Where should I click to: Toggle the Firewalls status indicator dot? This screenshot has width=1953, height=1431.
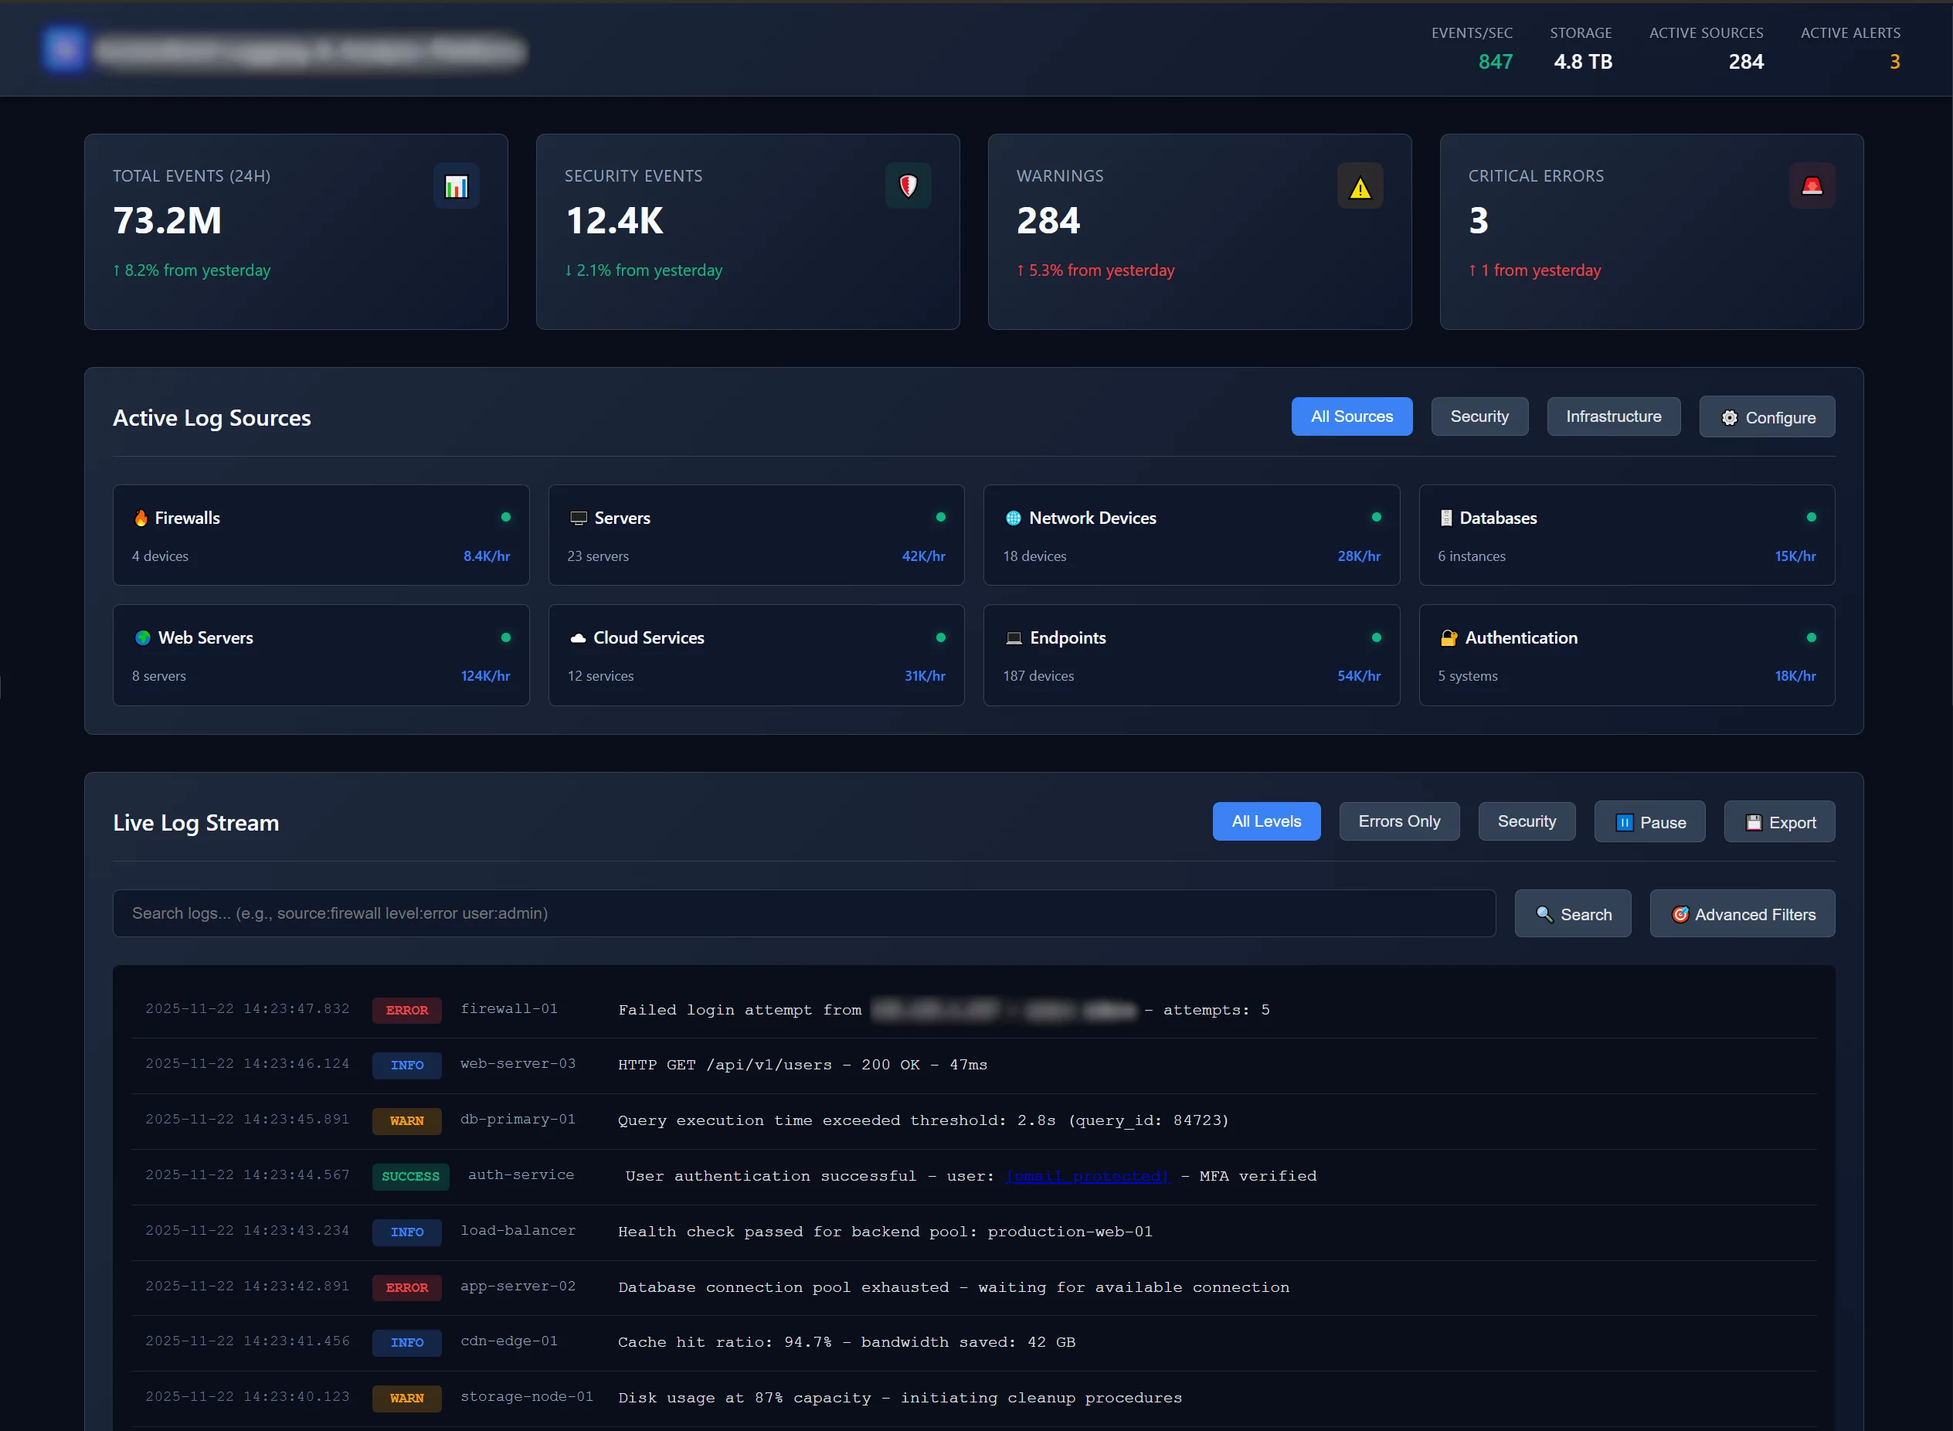coord(506,516)
